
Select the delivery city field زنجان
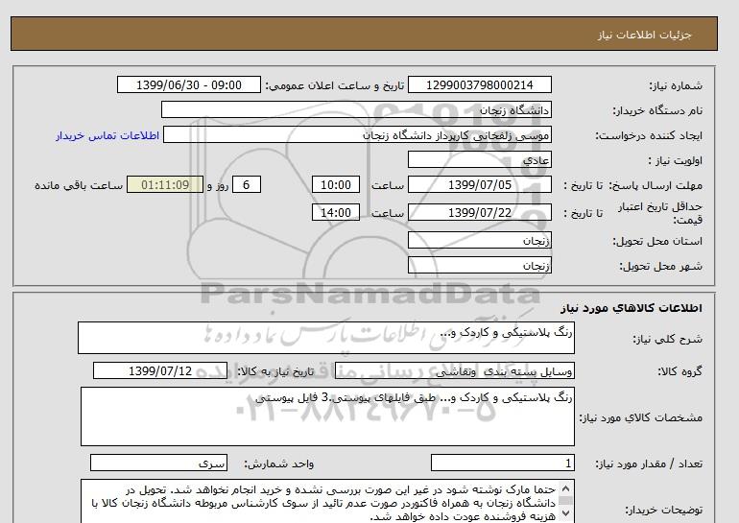(x=479, y=265)
